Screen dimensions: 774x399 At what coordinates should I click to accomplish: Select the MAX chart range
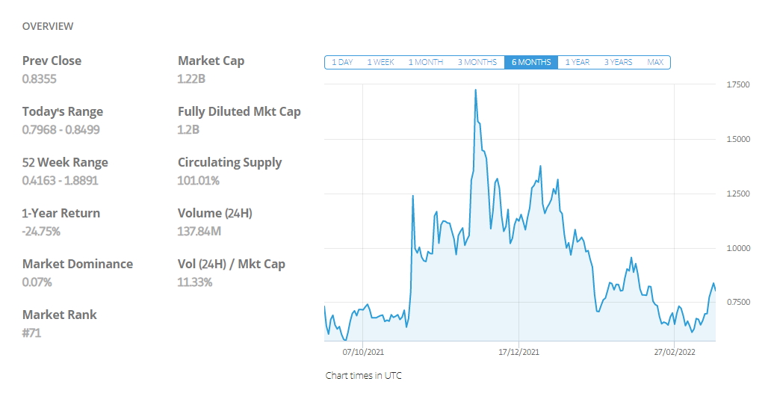pos(655,62)
